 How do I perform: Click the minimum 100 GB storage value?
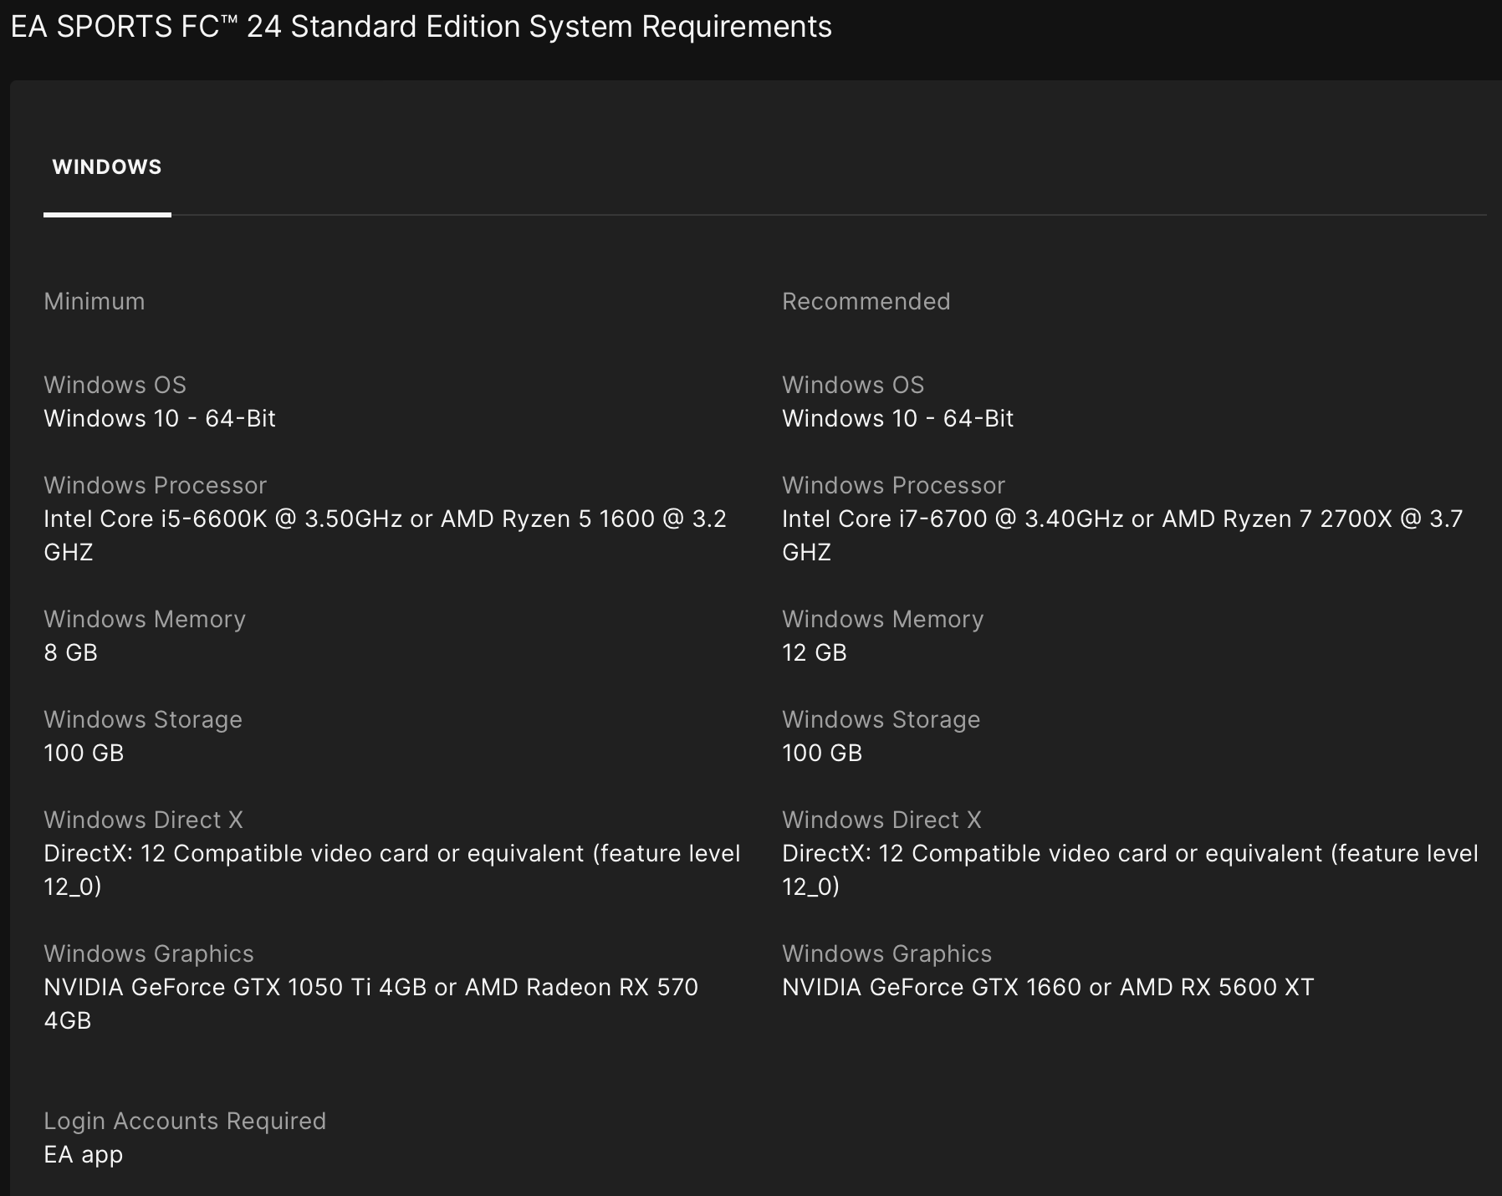click(84, 753)
